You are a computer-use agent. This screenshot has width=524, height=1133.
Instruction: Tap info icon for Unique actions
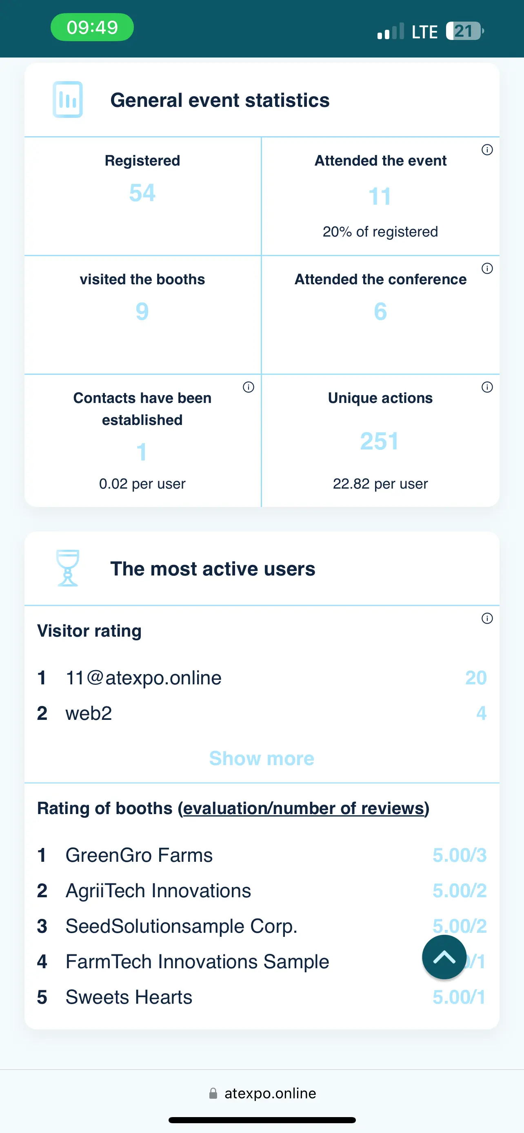tap(487, 387)
